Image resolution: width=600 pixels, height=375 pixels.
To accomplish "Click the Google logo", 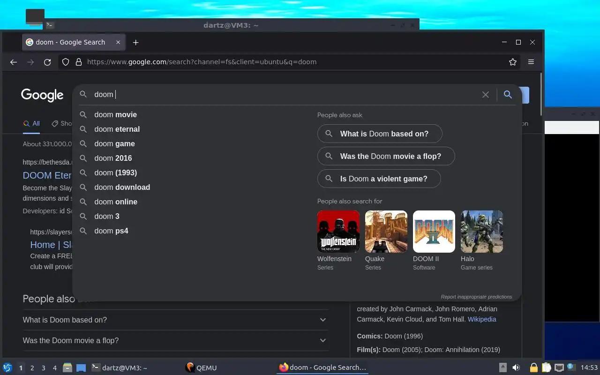I will (x=42, y=95).
